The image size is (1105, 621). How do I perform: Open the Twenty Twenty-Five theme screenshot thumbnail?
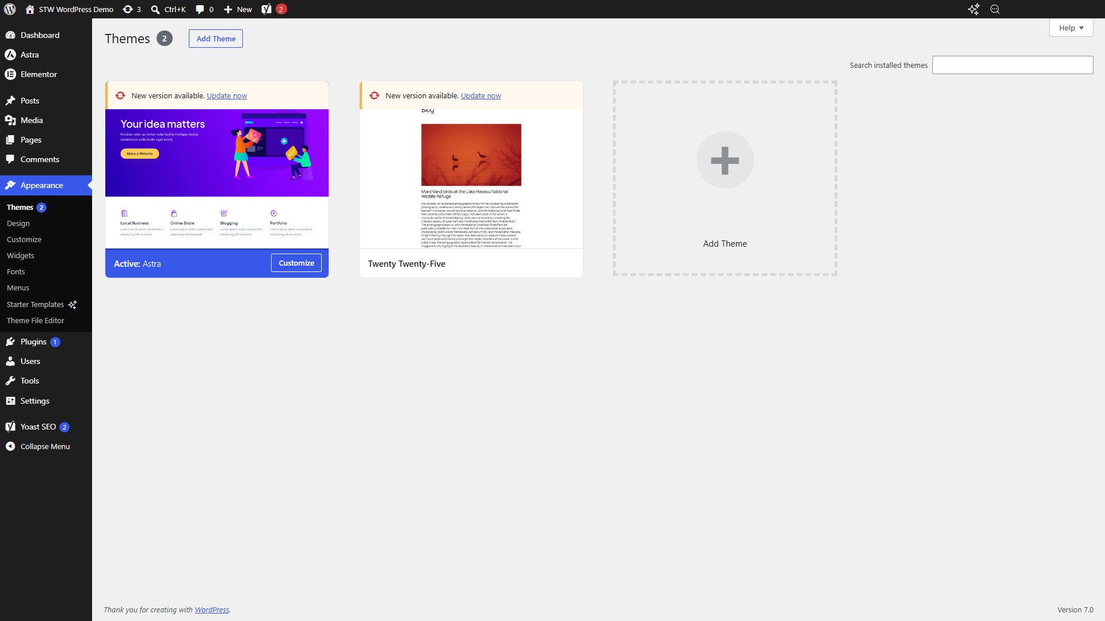tap(471, 179)
